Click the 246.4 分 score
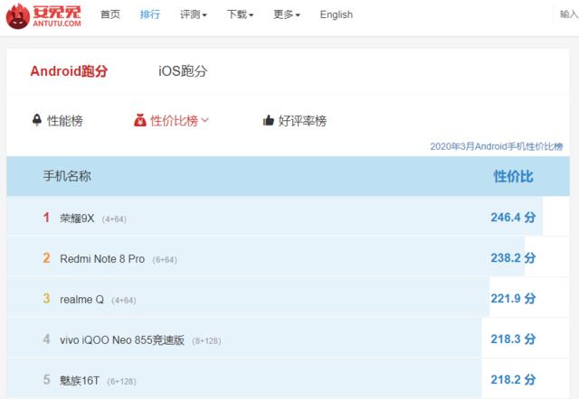This screenshot has height=399, width=579. pyautogui.click(x=513, y=218)
